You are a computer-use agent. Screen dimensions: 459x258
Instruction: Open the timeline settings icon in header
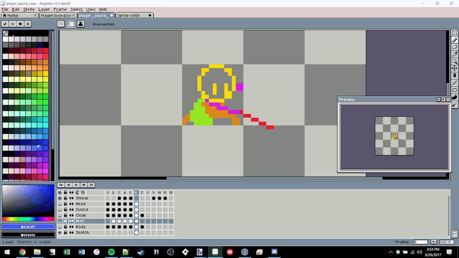pyautogui.click(x=77, y=192)
